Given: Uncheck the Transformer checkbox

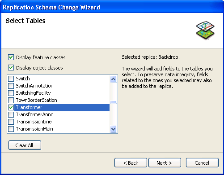Looking at the screenshot, I should click(11, 107).
